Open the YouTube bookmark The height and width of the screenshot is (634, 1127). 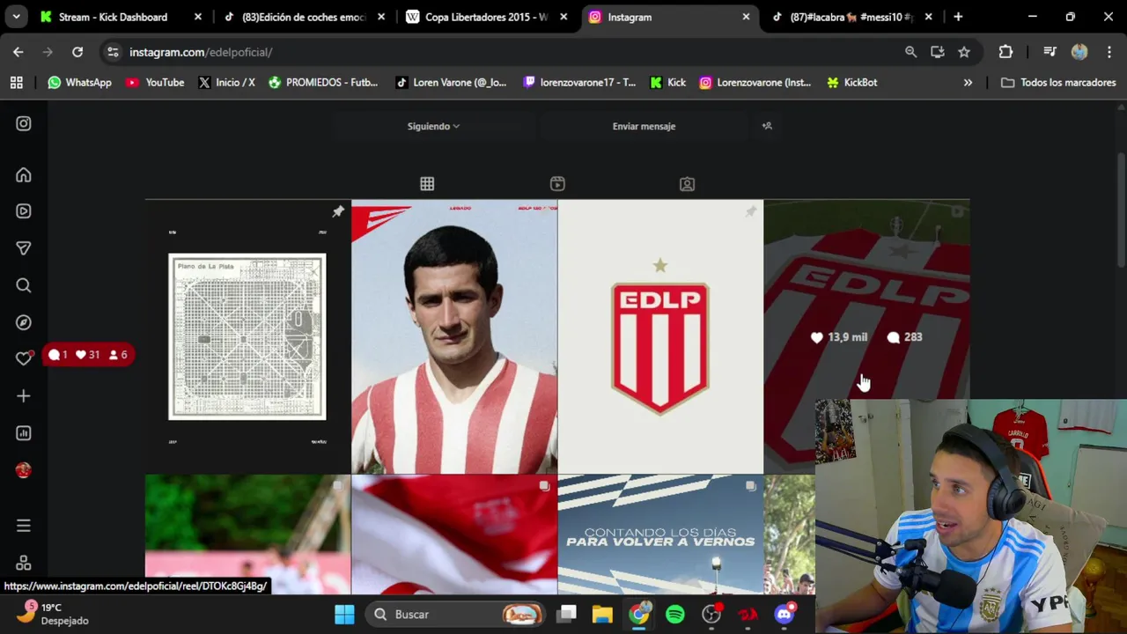[155, 83]
